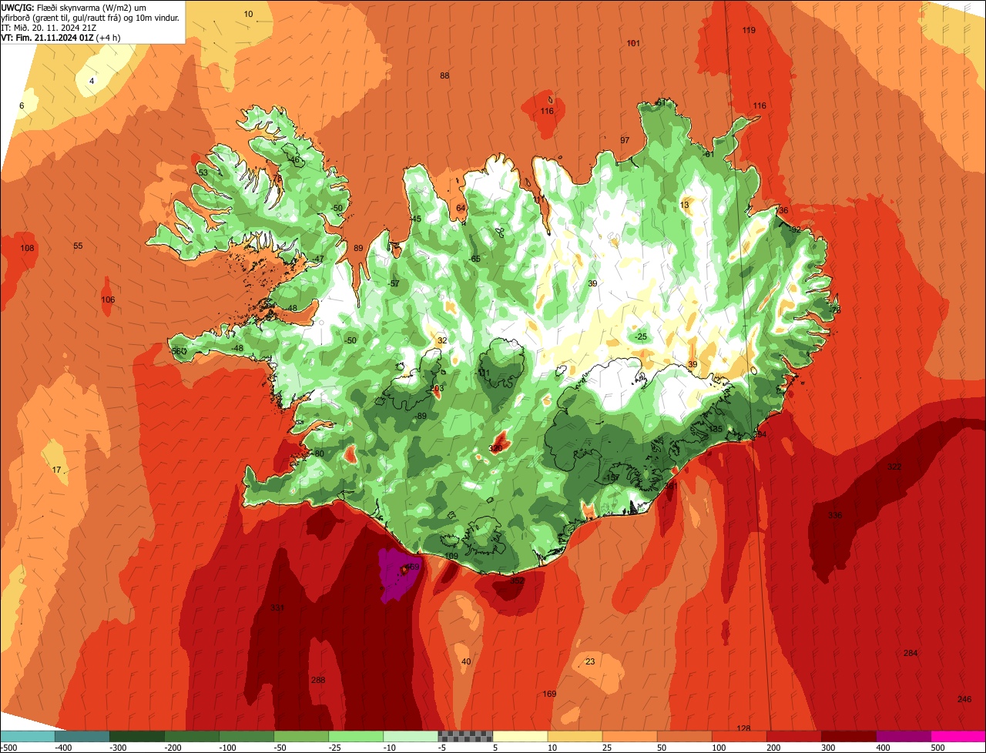Click the value 288 on the map
986x753 pixels.
point(318,680)
